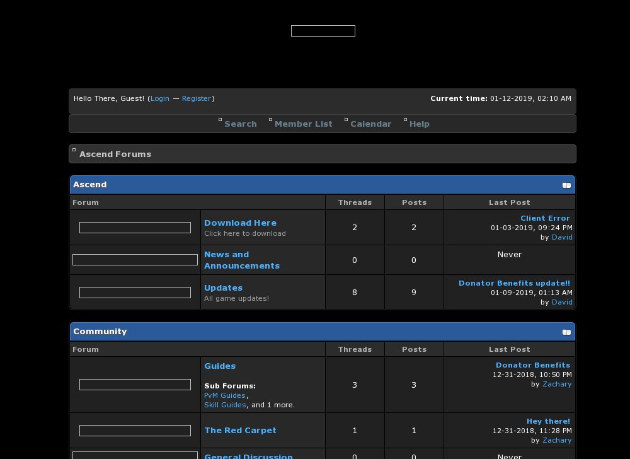Open Zachary's profile from Hey there! post
This screenshot has width=630, height=459.
(x=557, y=440)
